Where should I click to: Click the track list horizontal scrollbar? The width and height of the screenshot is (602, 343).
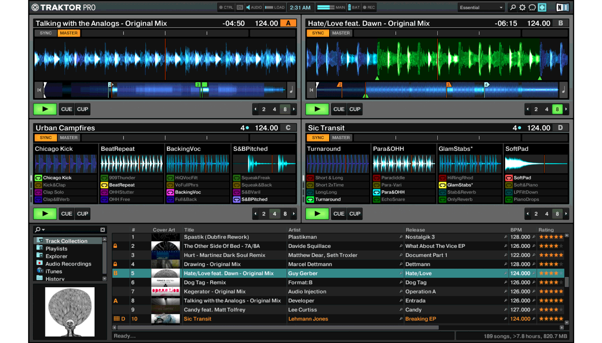click(x=277, y=328)
